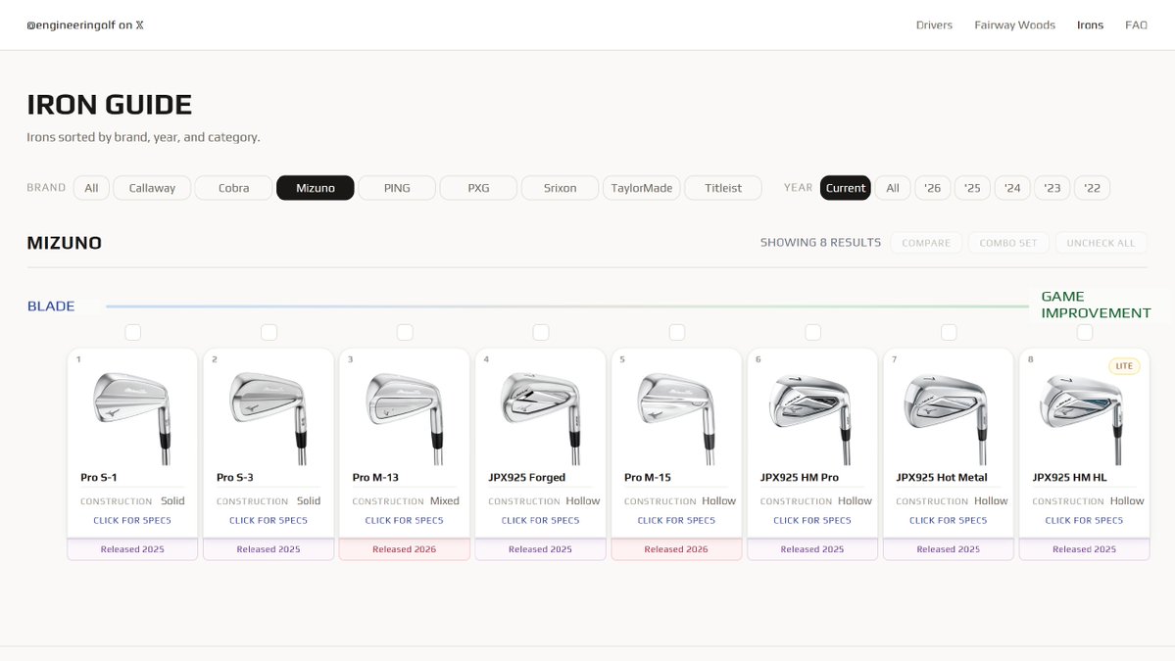Click for specs on Pro M-13

pyautogui.click(x=405, y=520)
